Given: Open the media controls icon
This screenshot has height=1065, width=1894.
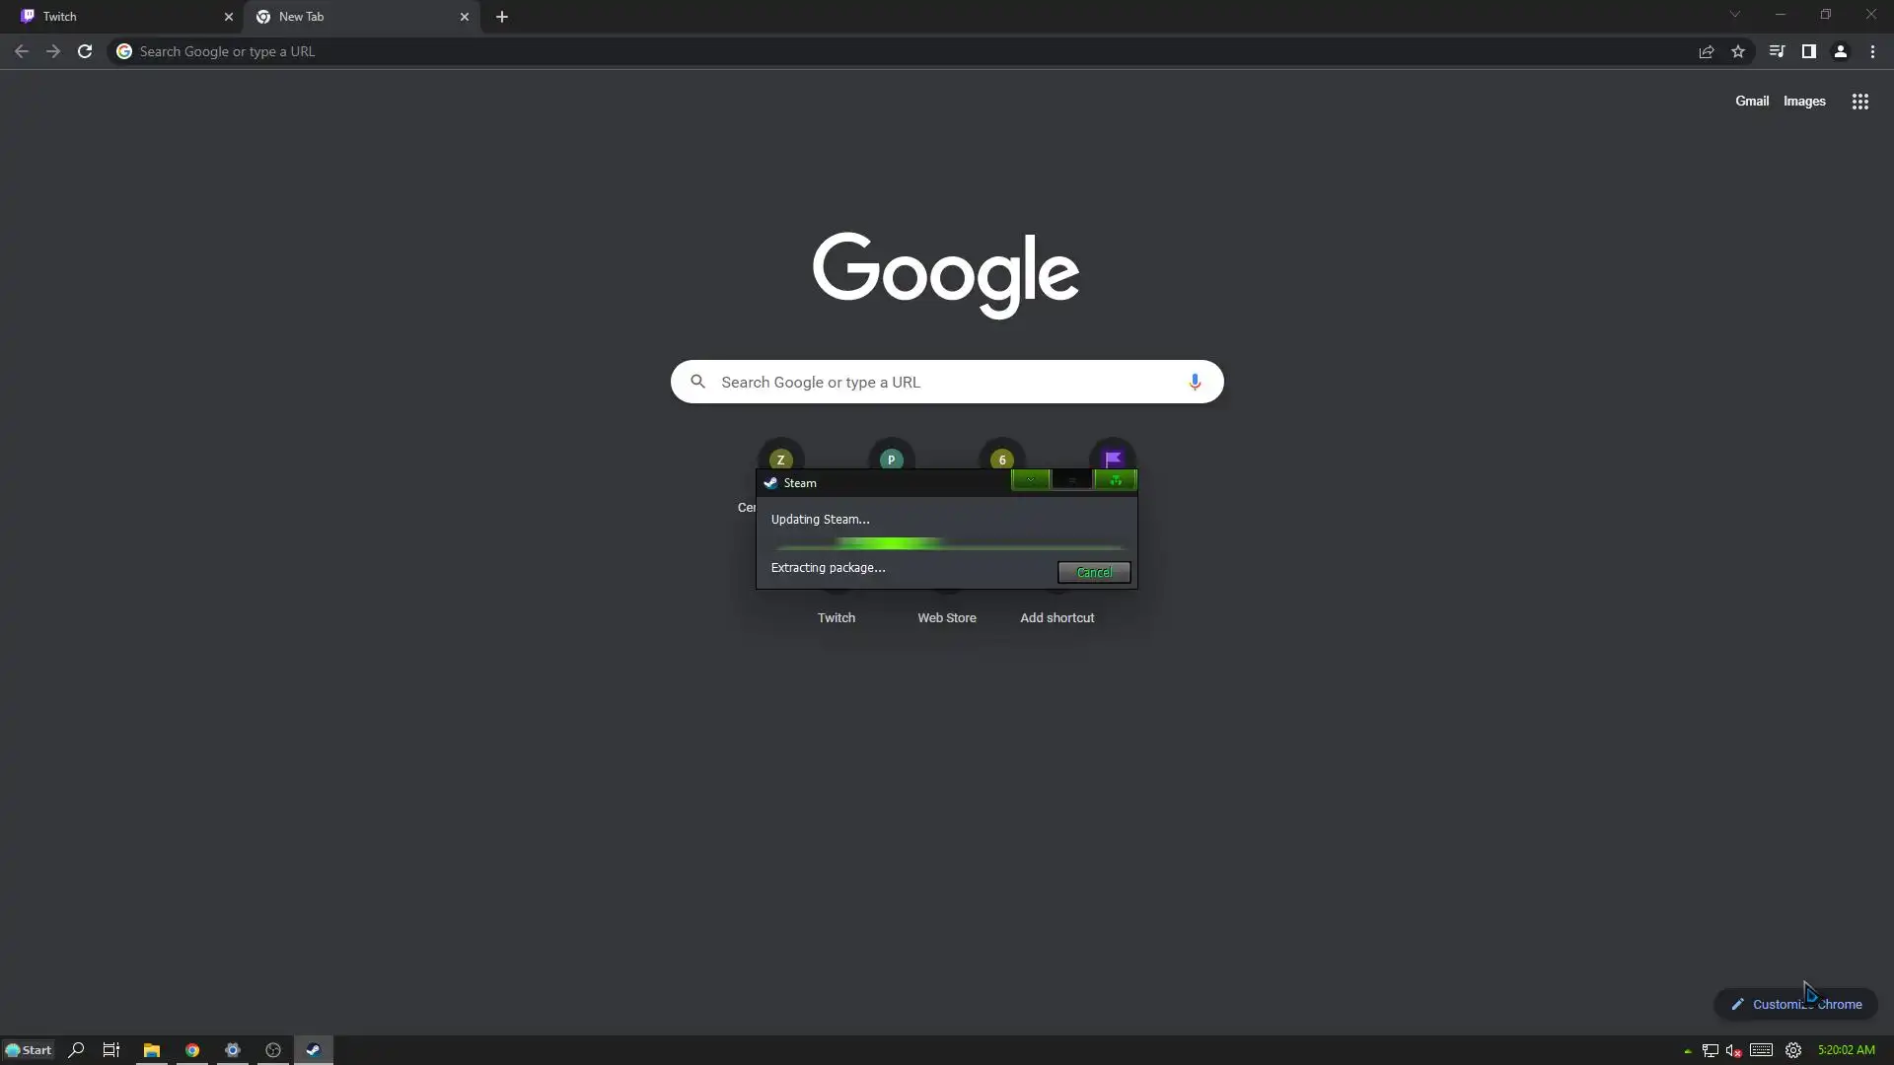Looking at the screenshot, I should pyautogui.click(x=1777, y=51).
